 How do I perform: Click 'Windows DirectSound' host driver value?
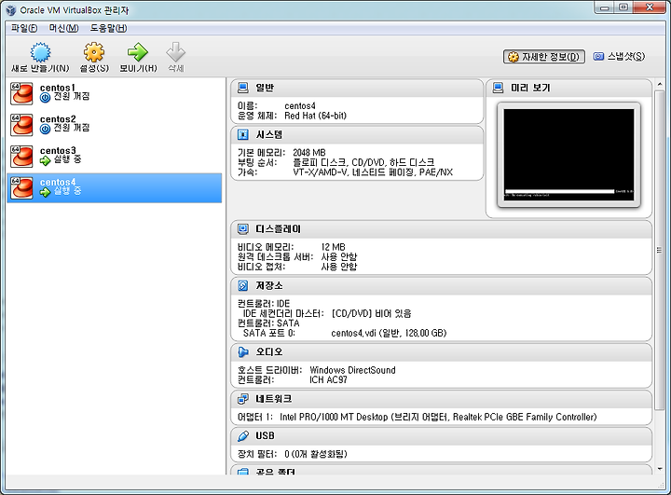352,370
